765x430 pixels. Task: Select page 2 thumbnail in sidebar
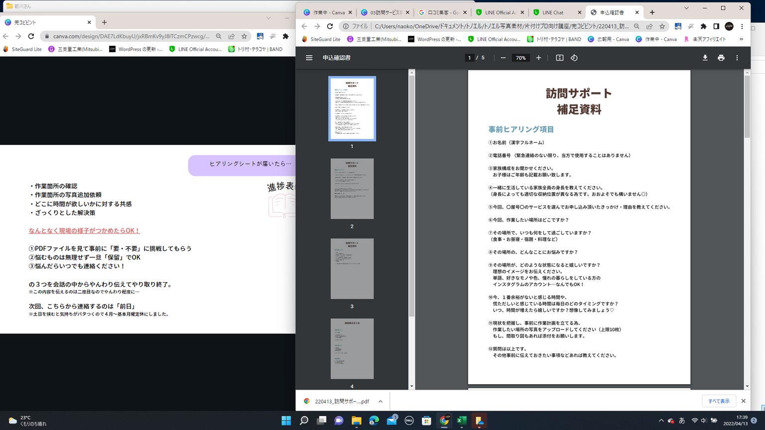point(352,189)
